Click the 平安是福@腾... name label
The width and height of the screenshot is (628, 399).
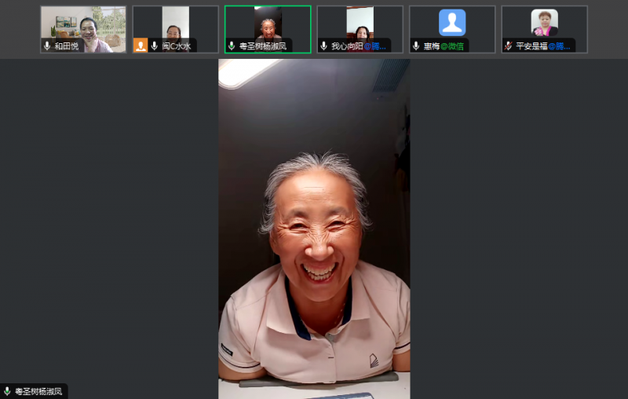[542, 46]
